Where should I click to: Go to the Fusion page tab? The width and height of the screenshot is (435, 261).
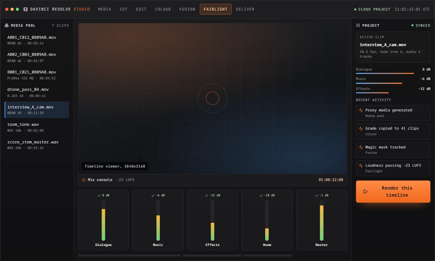tap(187, 9)
